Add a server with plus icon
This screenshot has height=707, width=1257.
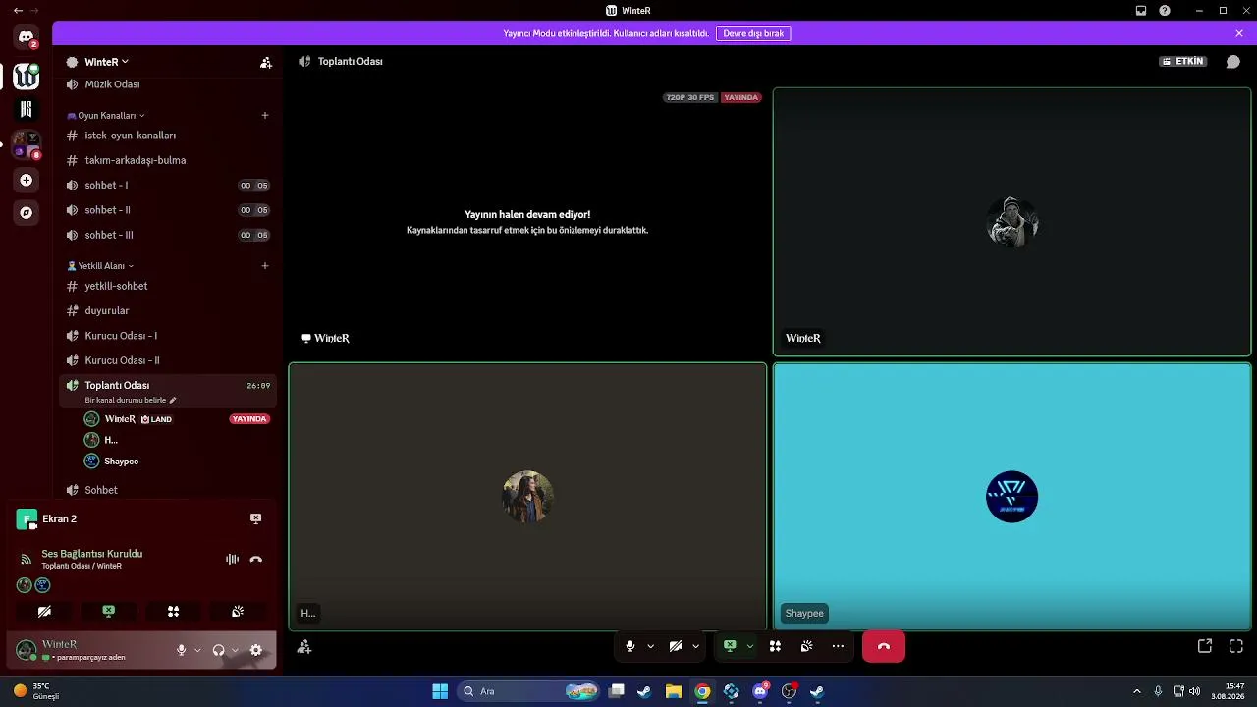tap(26, 180)
